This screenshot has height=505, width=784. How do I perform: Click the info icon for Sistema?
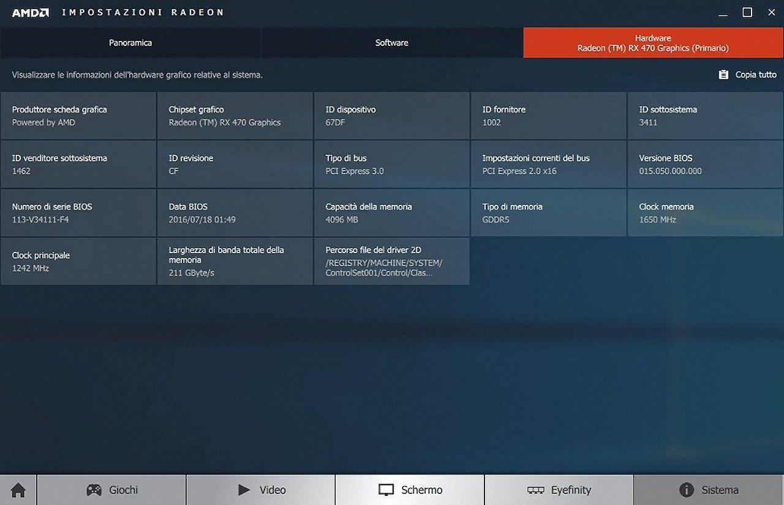tap(687, 490)
